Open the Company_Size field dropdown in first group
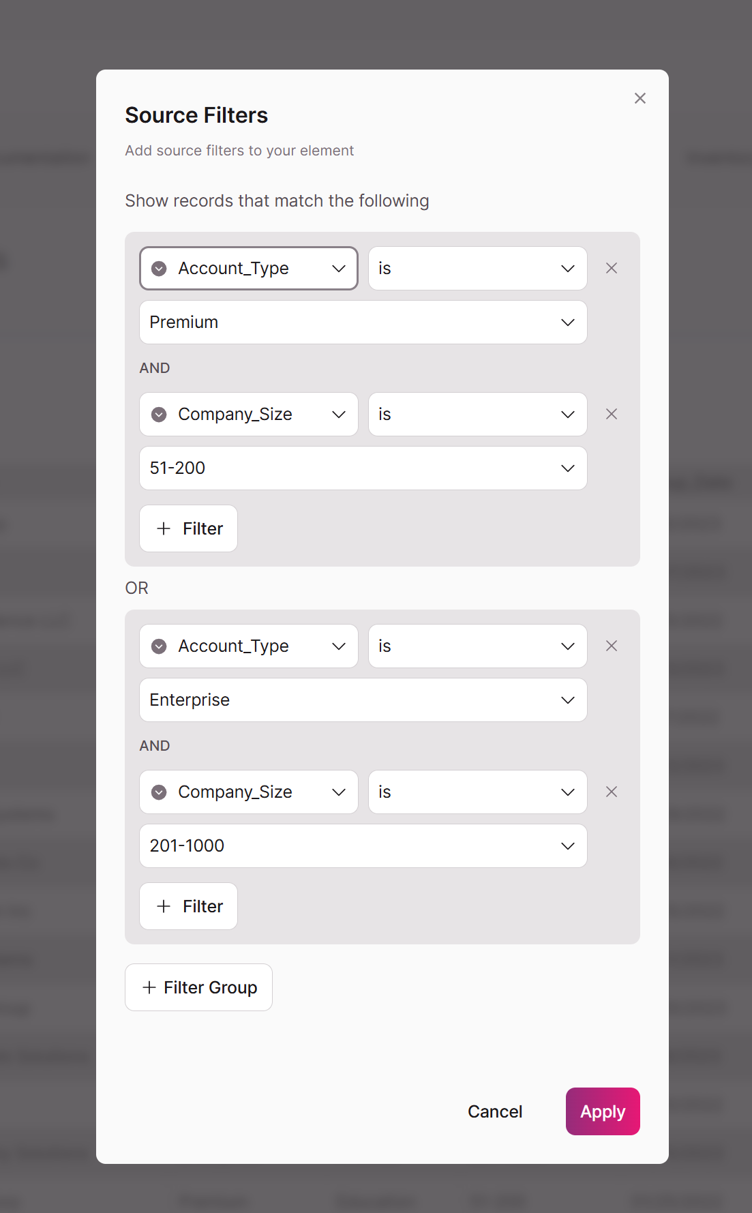752x1213 pixels. click(249, 414)
